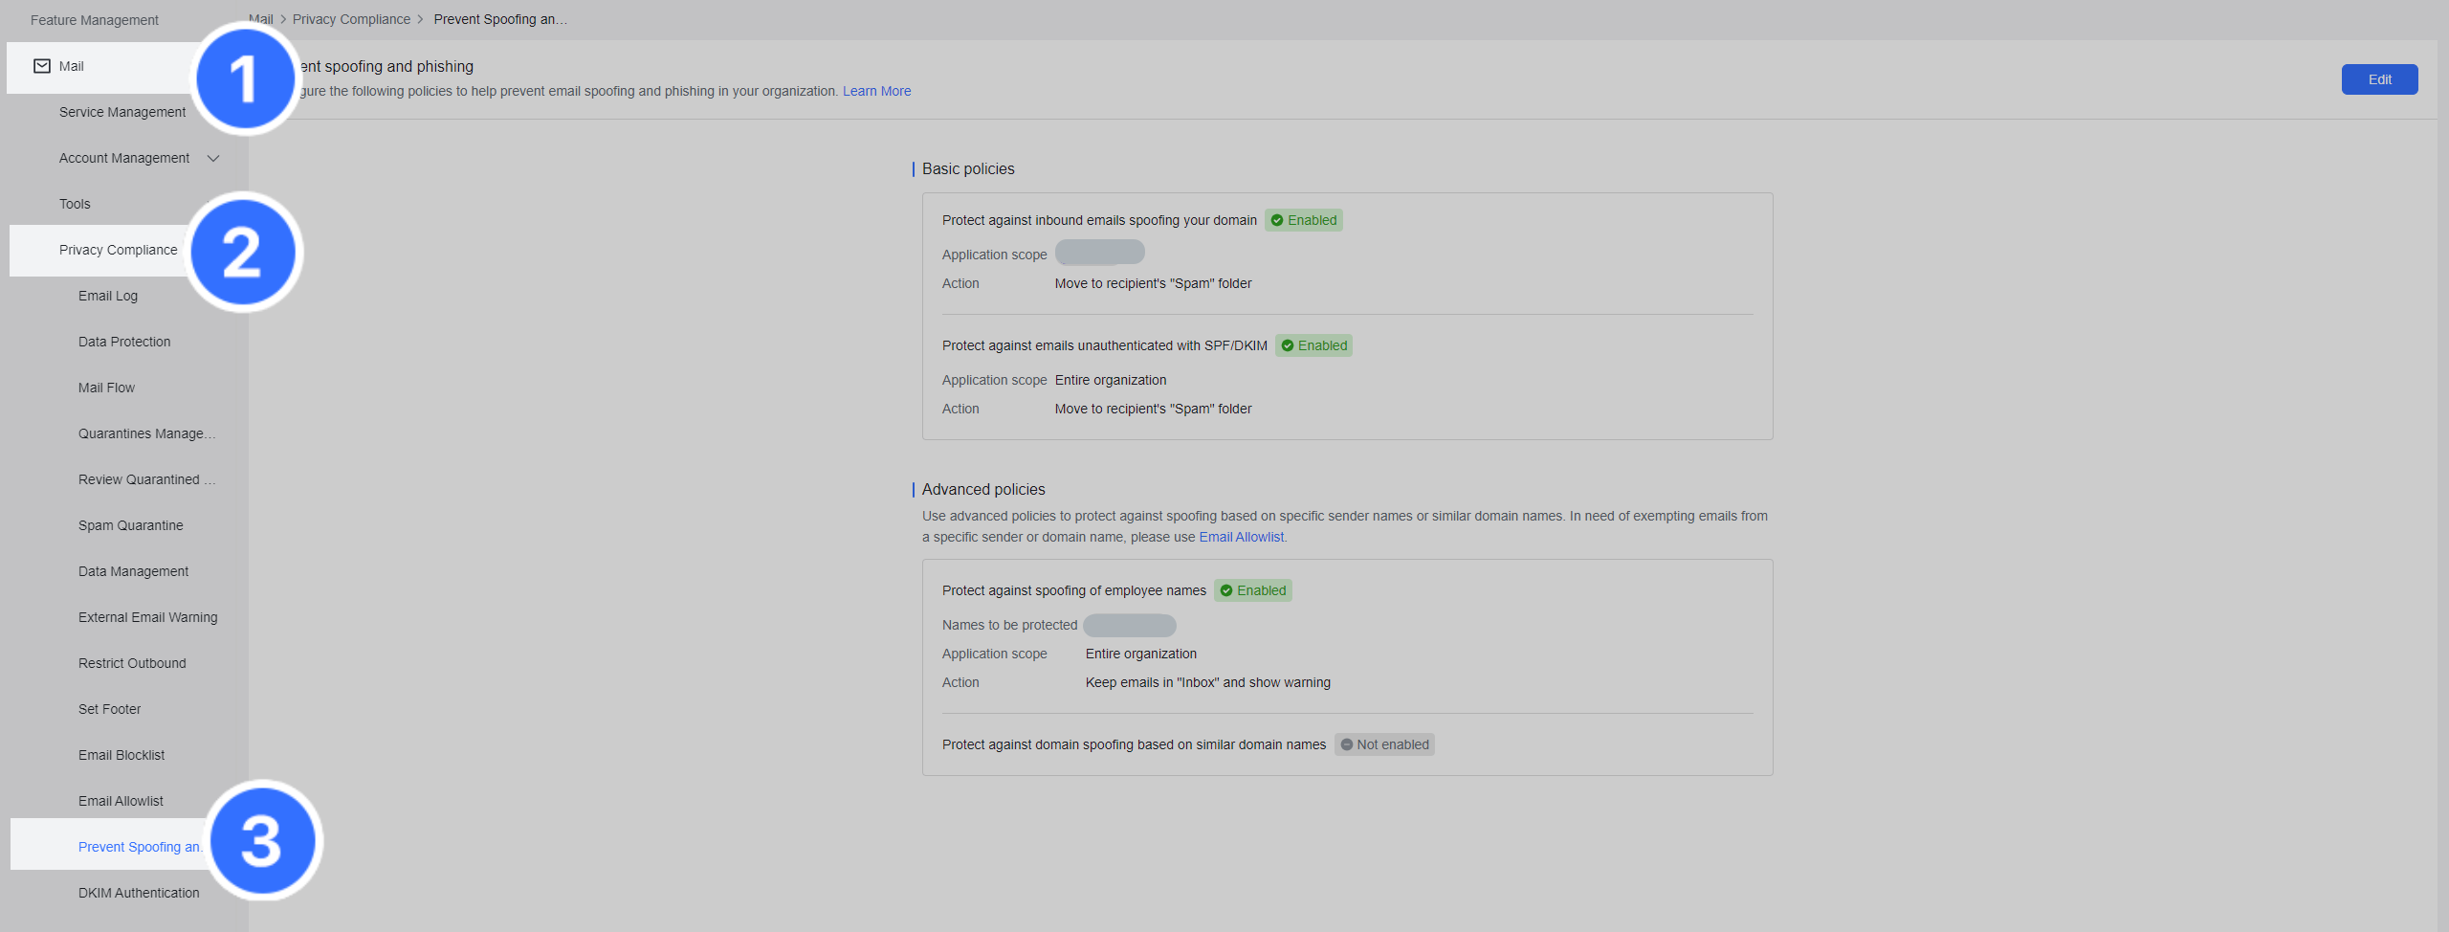This screenshot has width=2449, height=932.
Task: Open Spam Quarantine from sidebar
Action: pos(130,525)
